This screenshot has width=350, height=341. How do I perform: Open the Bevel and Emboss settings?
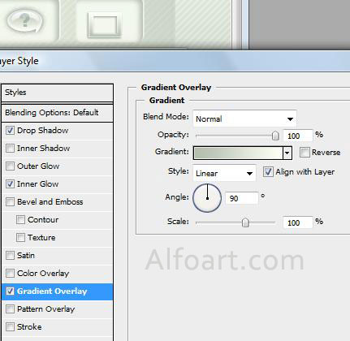point(50,202)
